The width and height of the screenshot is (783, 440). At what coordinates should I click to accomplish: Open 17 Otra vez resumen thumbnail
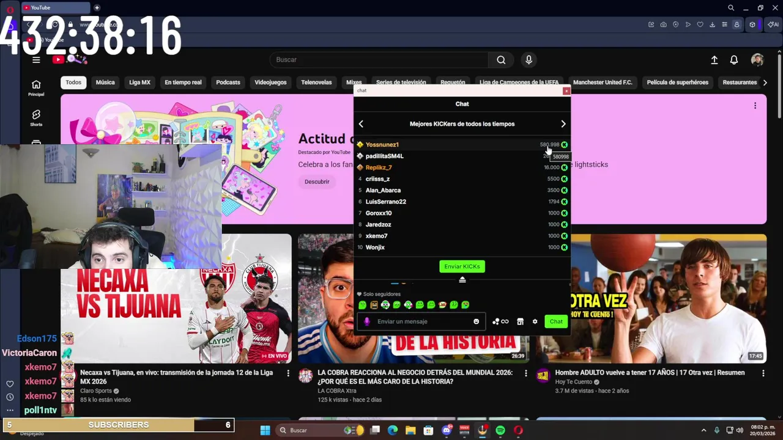(x=651, y=298)
